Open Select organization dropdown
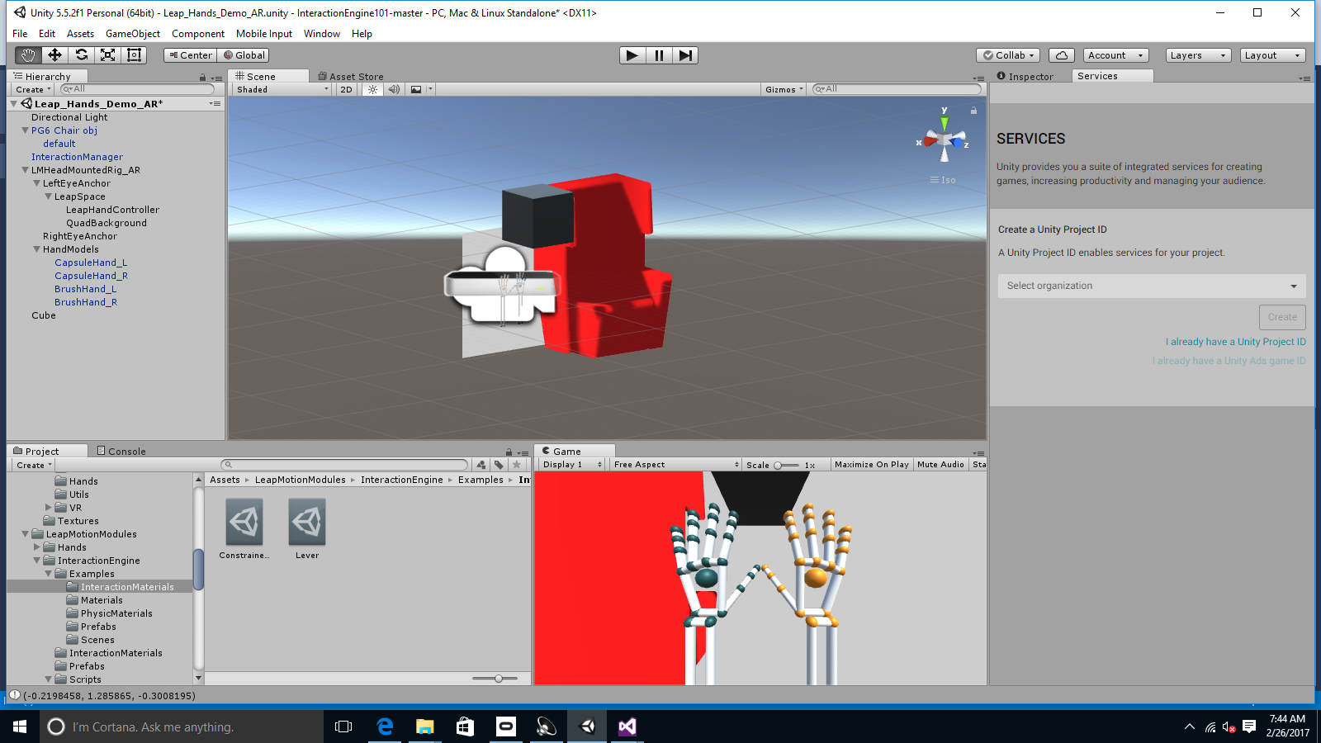This screenshot has width=1321, height=743. [x=1152, y=286]
